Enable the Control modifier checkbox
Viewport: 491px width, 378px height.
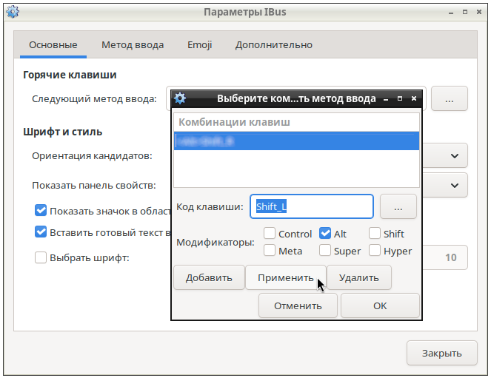pyautogui.click(x=270, y=234)
